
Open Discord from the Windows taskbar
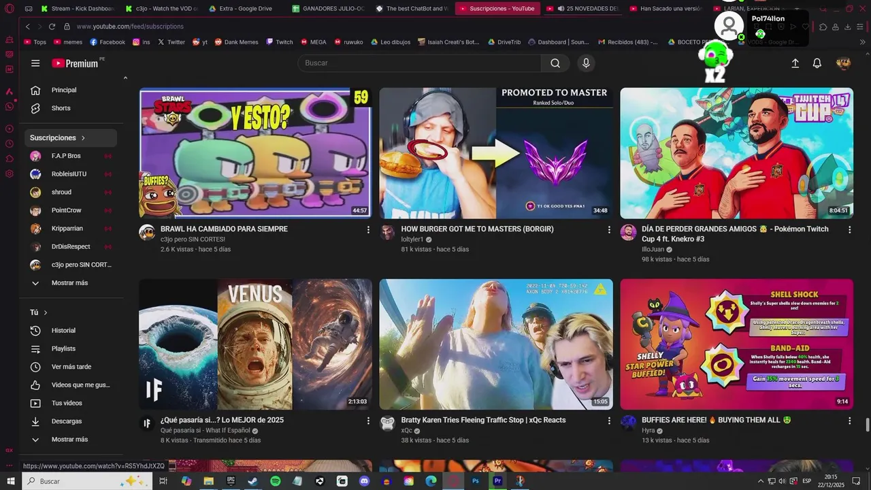[x=364, y=481]
